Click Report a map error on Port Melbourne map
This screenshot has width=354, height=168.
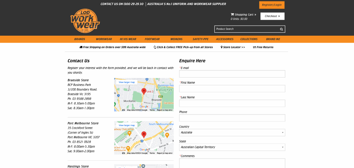point(165,153)
